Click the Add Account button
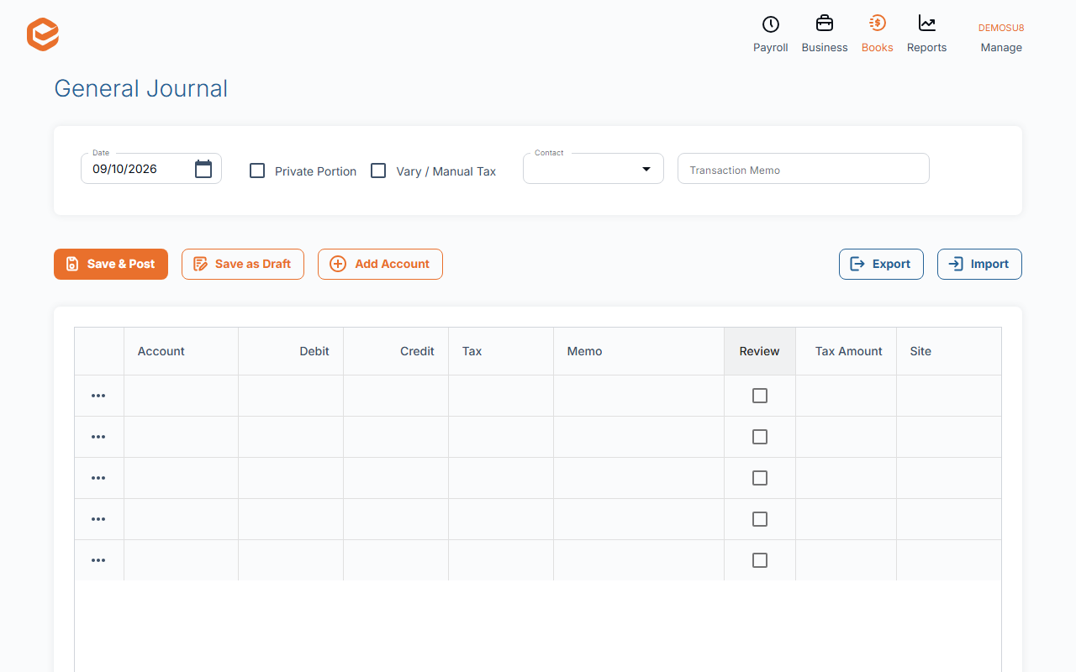This screenshot has height=672, width=1076. 380,264
